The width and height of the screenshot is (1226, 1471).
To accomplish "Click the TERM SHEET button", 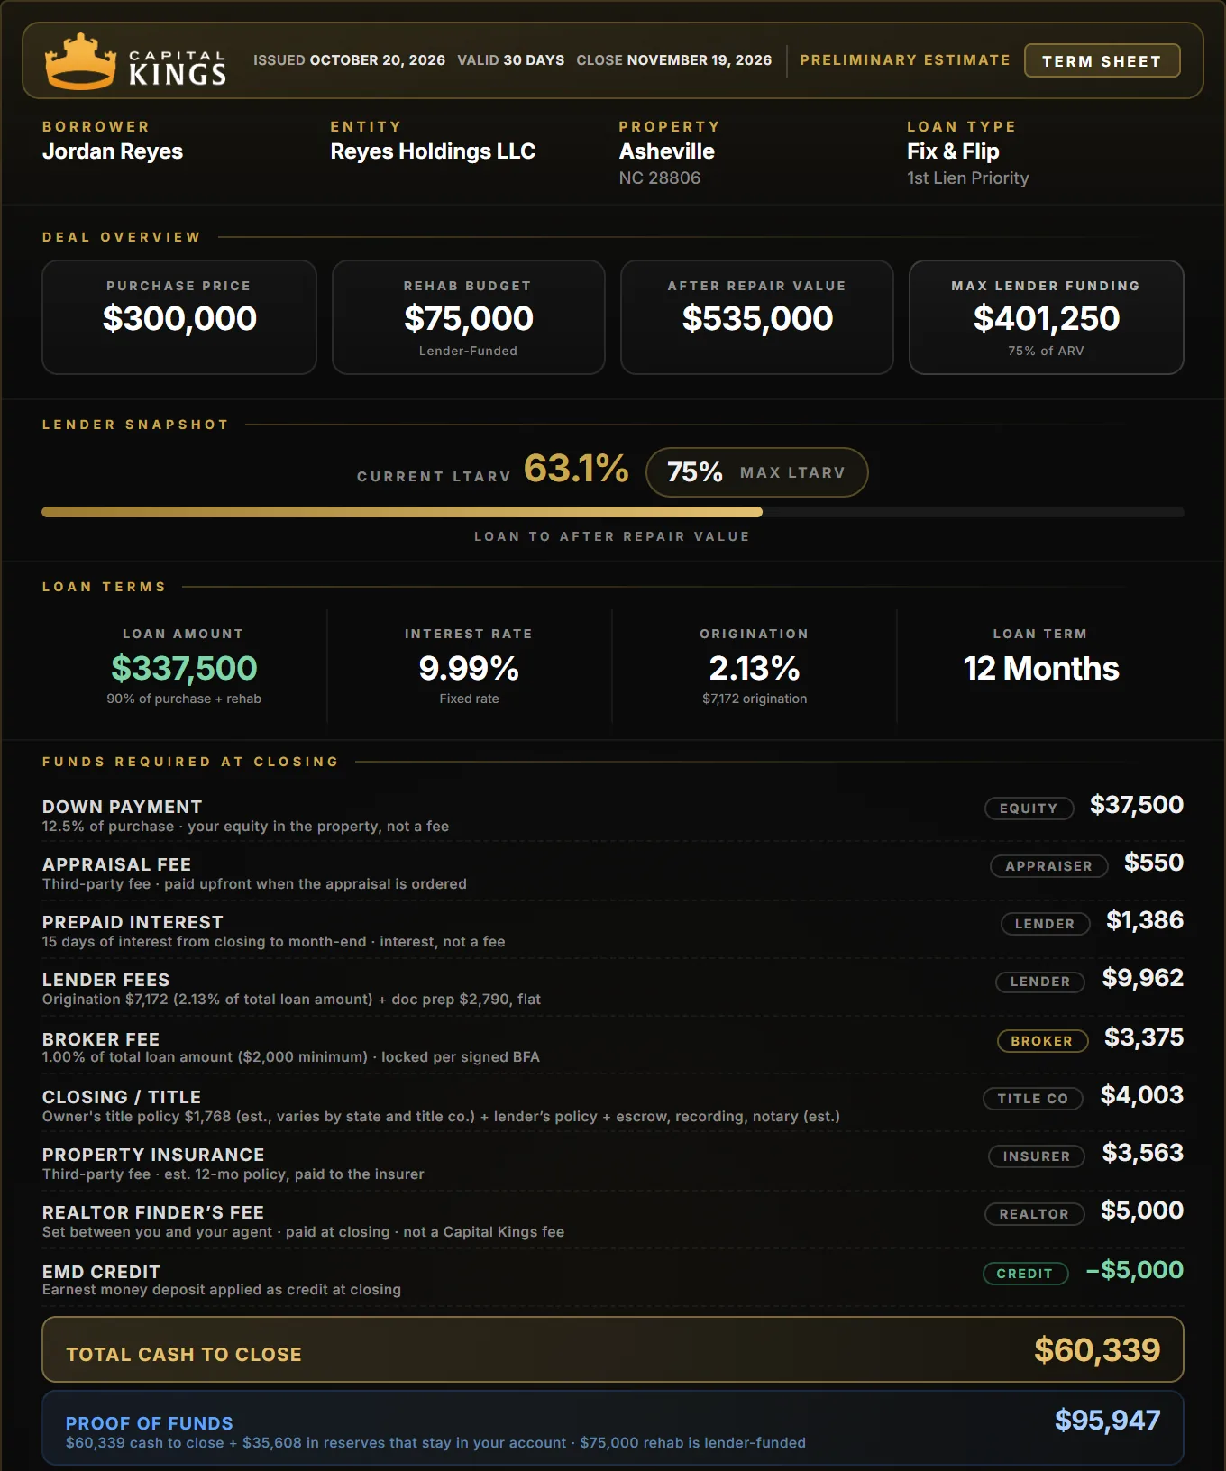I will [x=1102, y=60].
